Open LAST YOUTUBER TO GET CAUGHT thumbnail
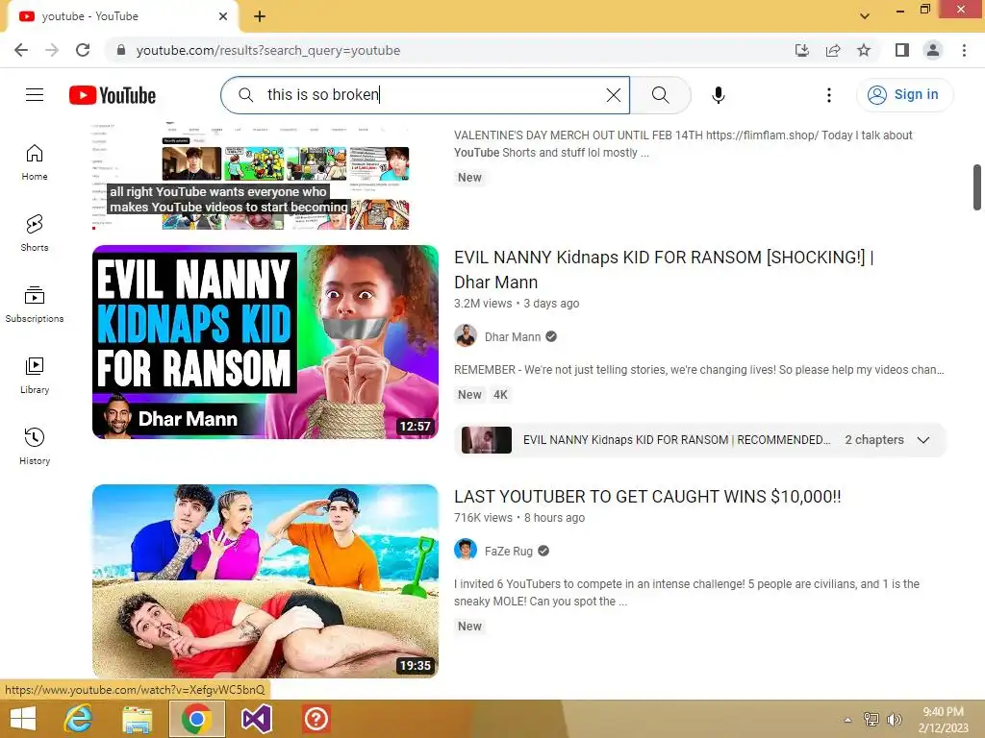The image size is (985, 738). [x=265, y=581]
